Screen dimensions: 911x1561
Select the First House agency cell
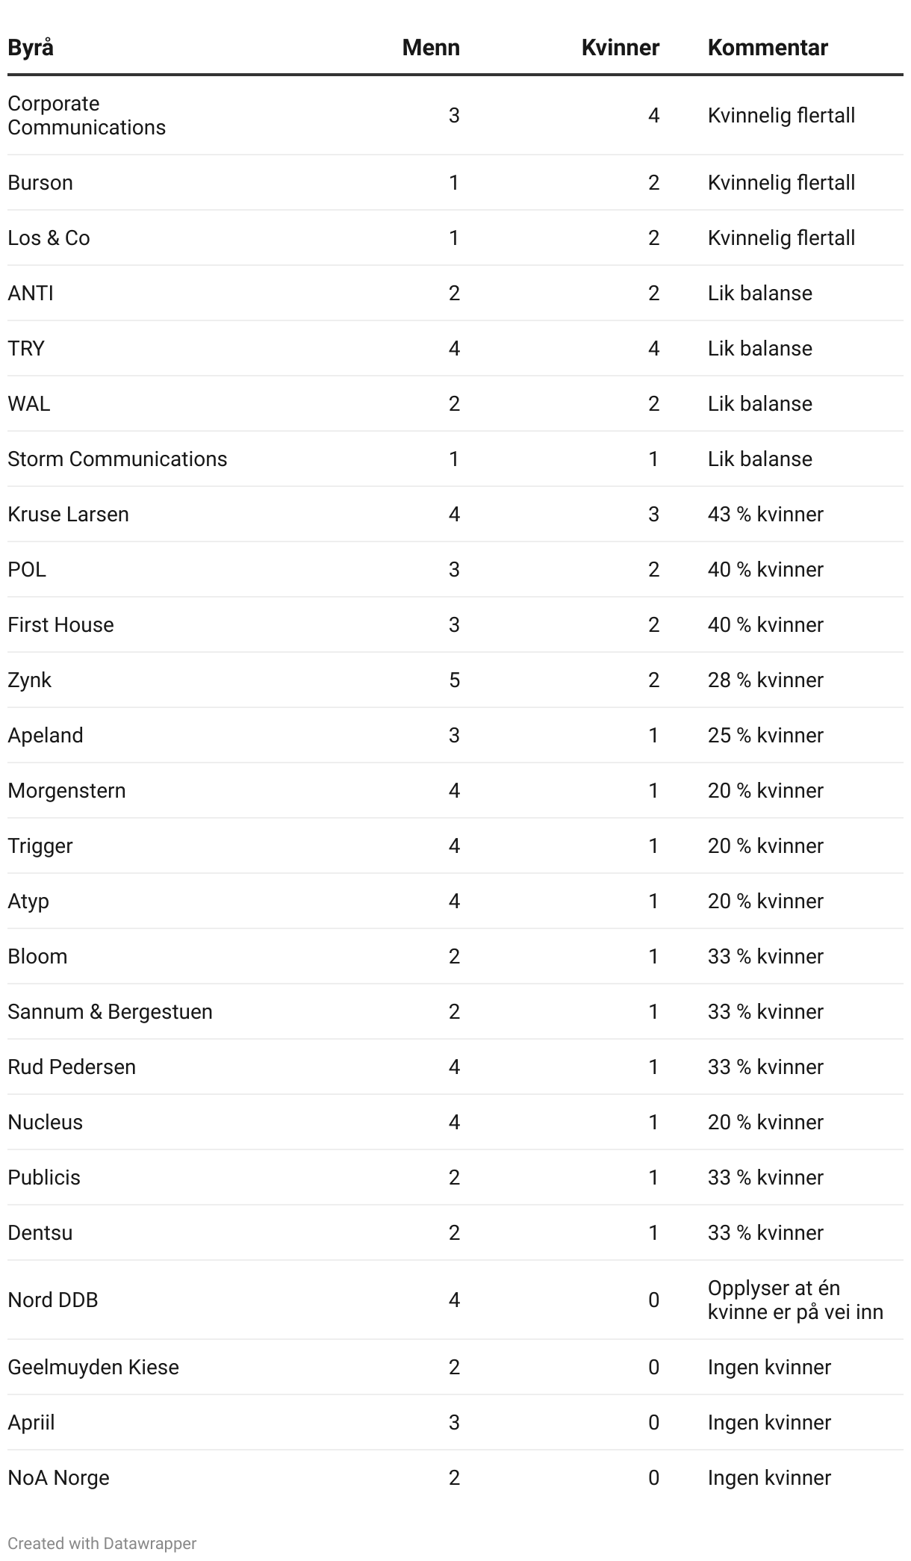point(60,625)
